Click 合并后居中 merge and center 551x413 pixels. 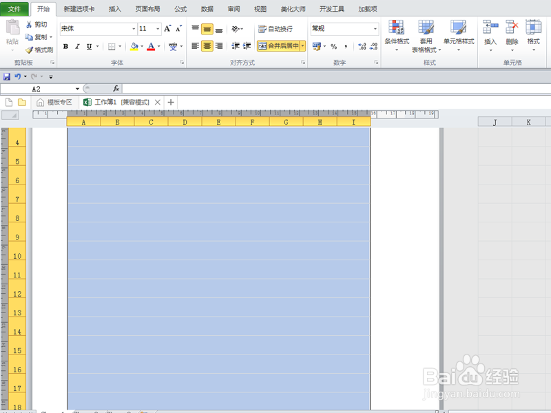278,45
